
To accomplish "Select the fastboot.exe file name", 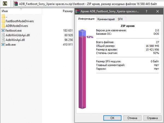I will (x=14, y=30).
